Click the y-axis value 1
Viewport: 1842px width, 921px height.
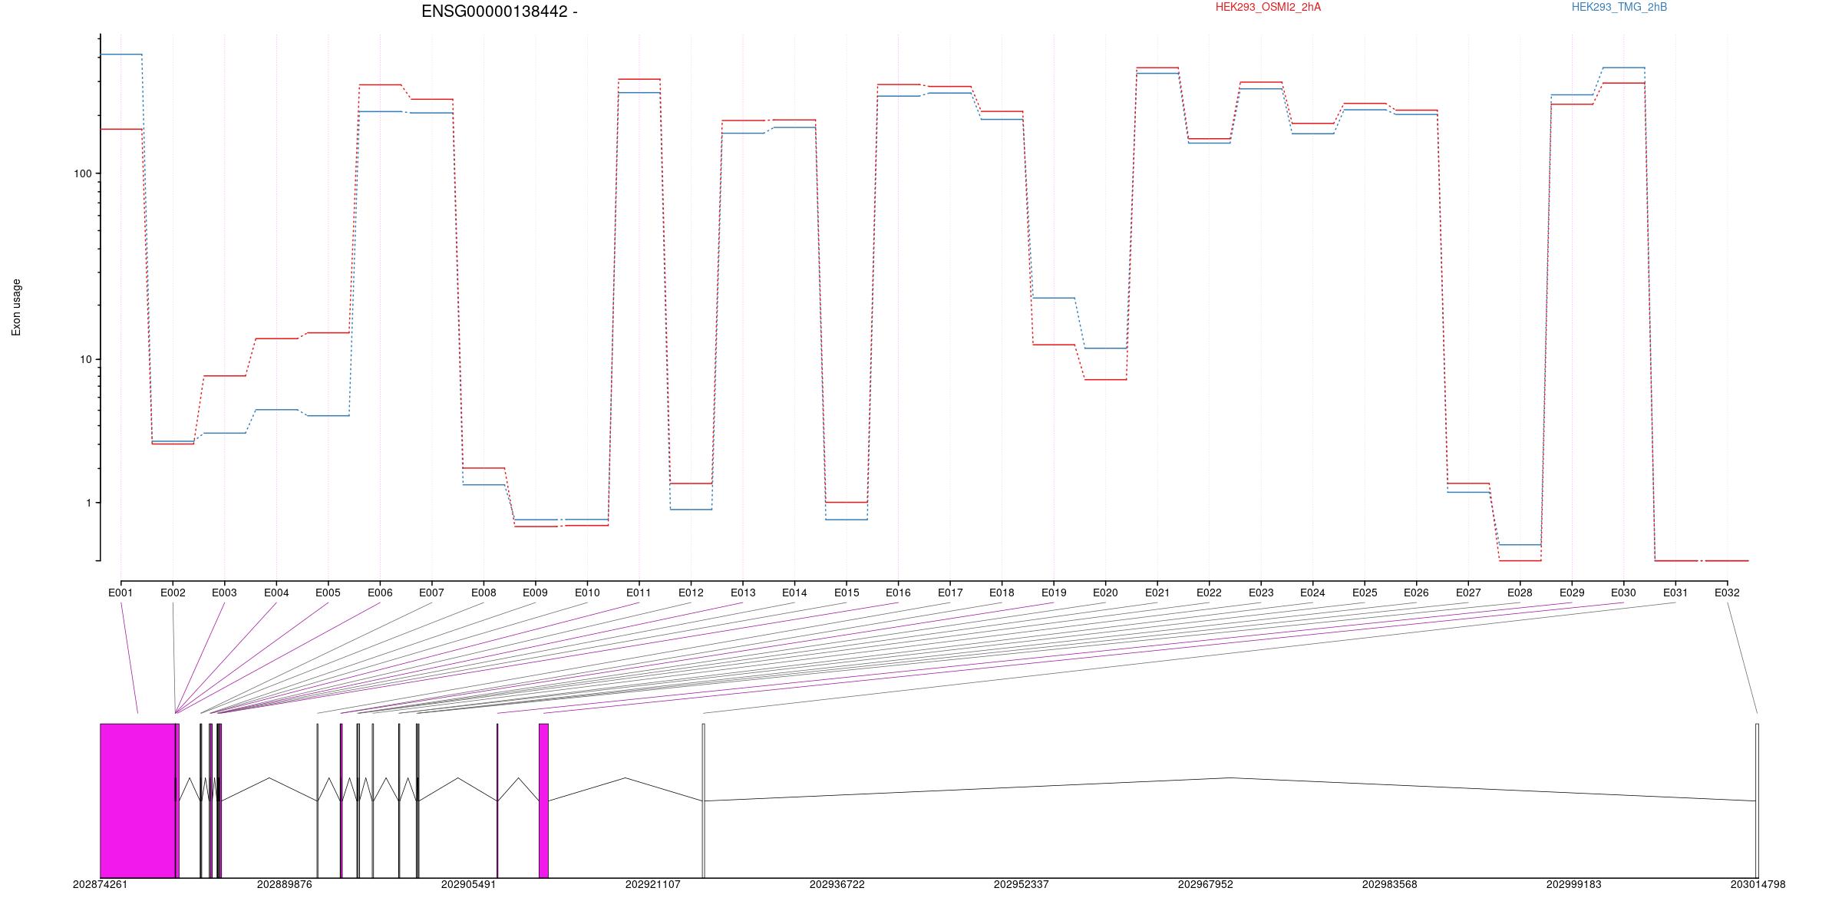pyautogui.click(x=88, y=503)
